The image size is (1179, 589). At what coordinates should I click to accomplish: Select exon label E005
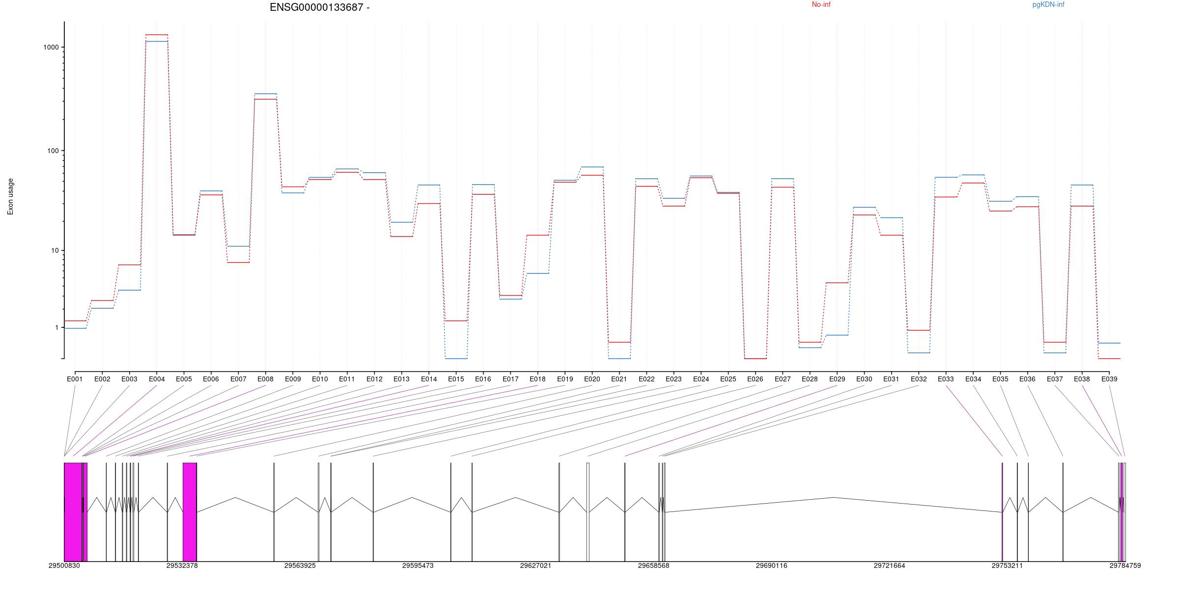(x=184, y=379)
